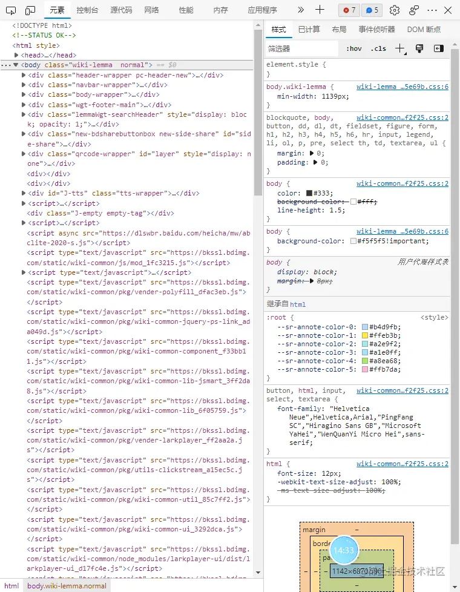This screenshot has height=592, width=460.
Task: Click the body.wiki-lemma.normal breadcrumb
Action: [x=67, y=586]
